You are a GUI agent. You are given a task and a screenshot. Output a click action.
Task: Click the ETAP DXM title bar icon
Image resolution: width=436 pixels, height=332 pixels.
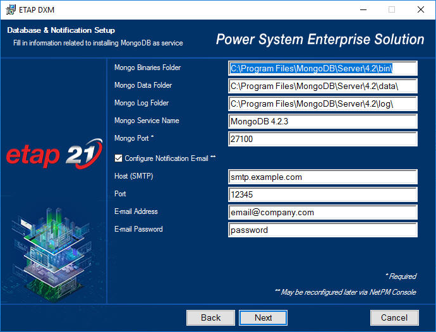pos(11,9)
